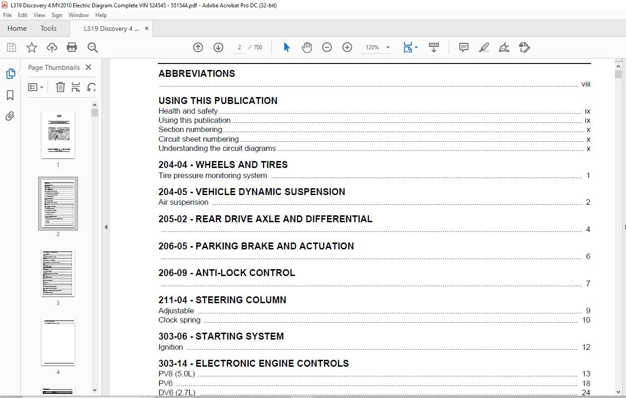This screenshot has width=626, height=398.
Task: Go to next page arrow
Action: pyautogui.click(x=218, y=47)
